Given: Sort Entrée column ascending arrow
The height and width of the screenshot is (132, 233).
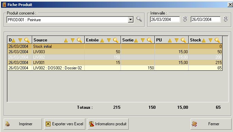Looking at the screenshot, I should 102,40.
